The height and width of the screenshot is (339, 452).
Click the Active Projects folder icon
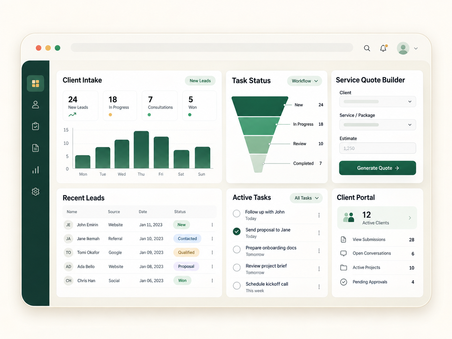tap(343, 268)
